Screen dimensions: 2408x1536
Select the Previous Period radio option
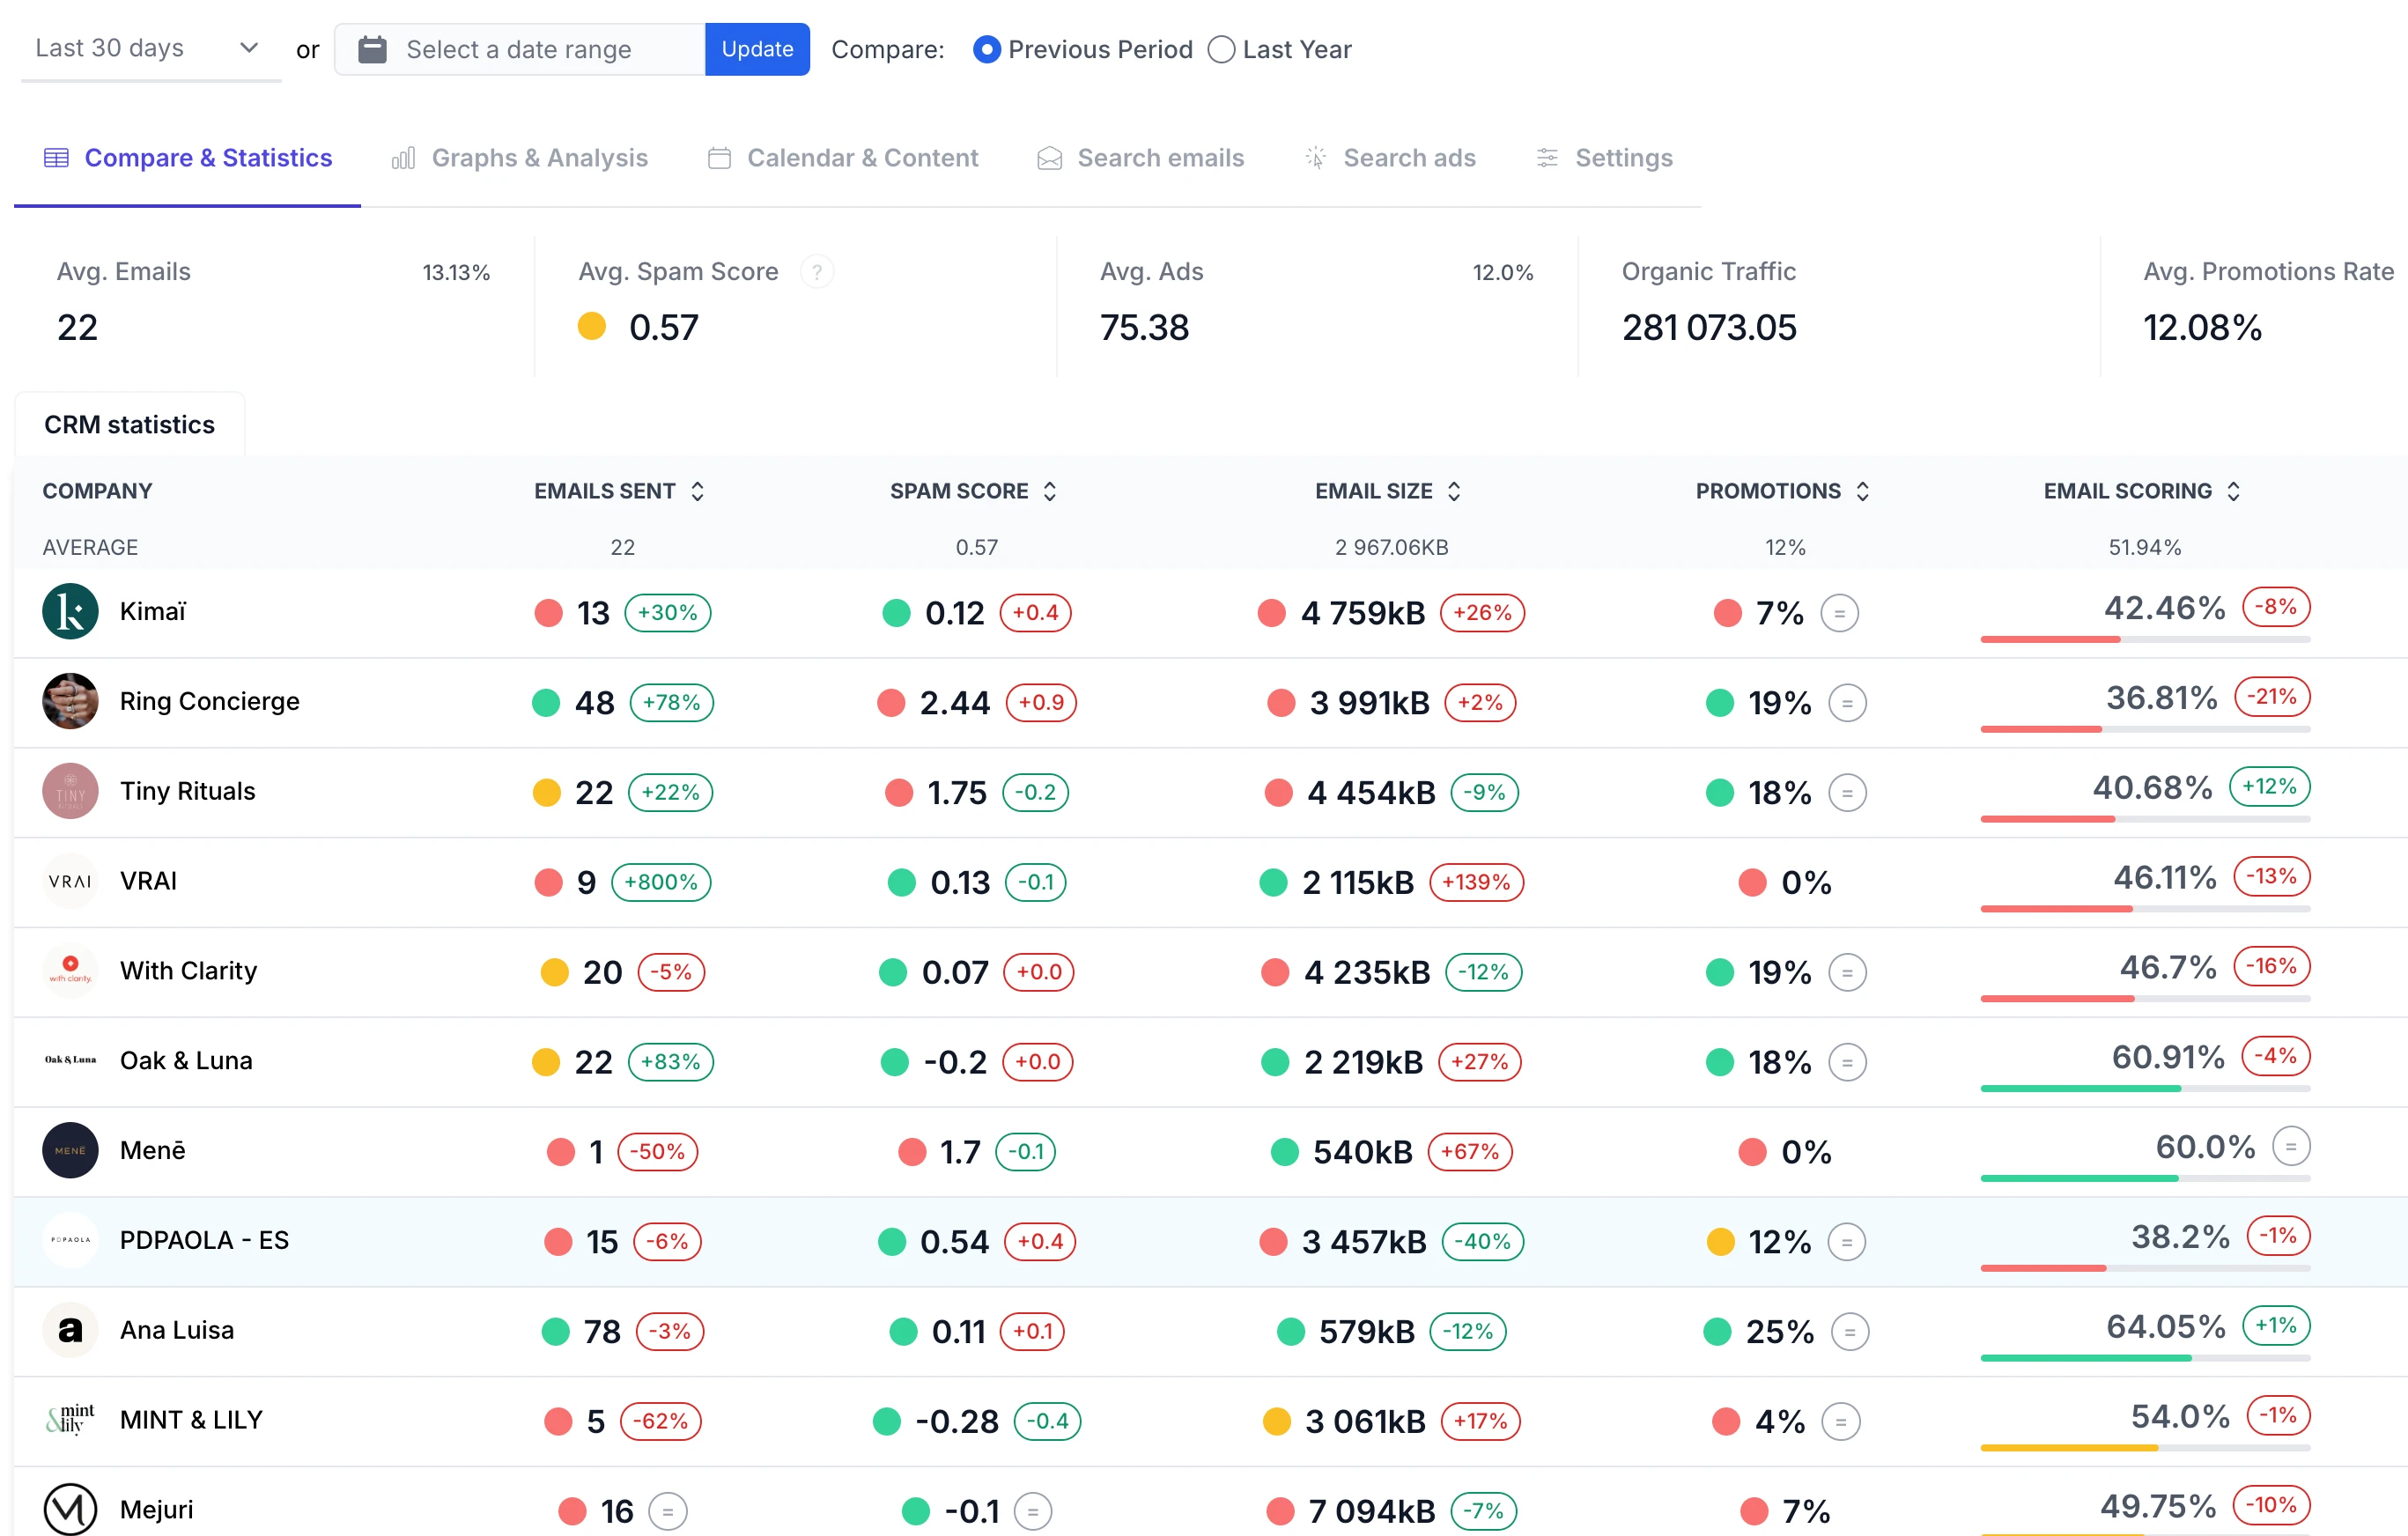[x=986, y=49]
